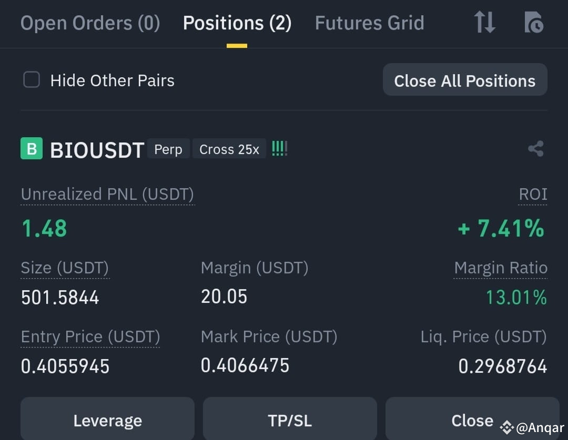Show Unrealized PNL (USDT) label info

108,195
